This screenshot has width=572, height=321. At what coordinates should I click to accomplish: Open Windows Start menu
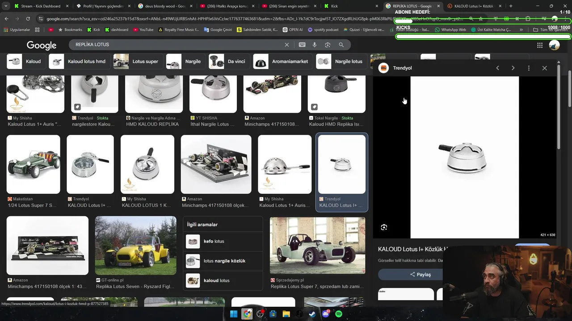pos(234,314)
